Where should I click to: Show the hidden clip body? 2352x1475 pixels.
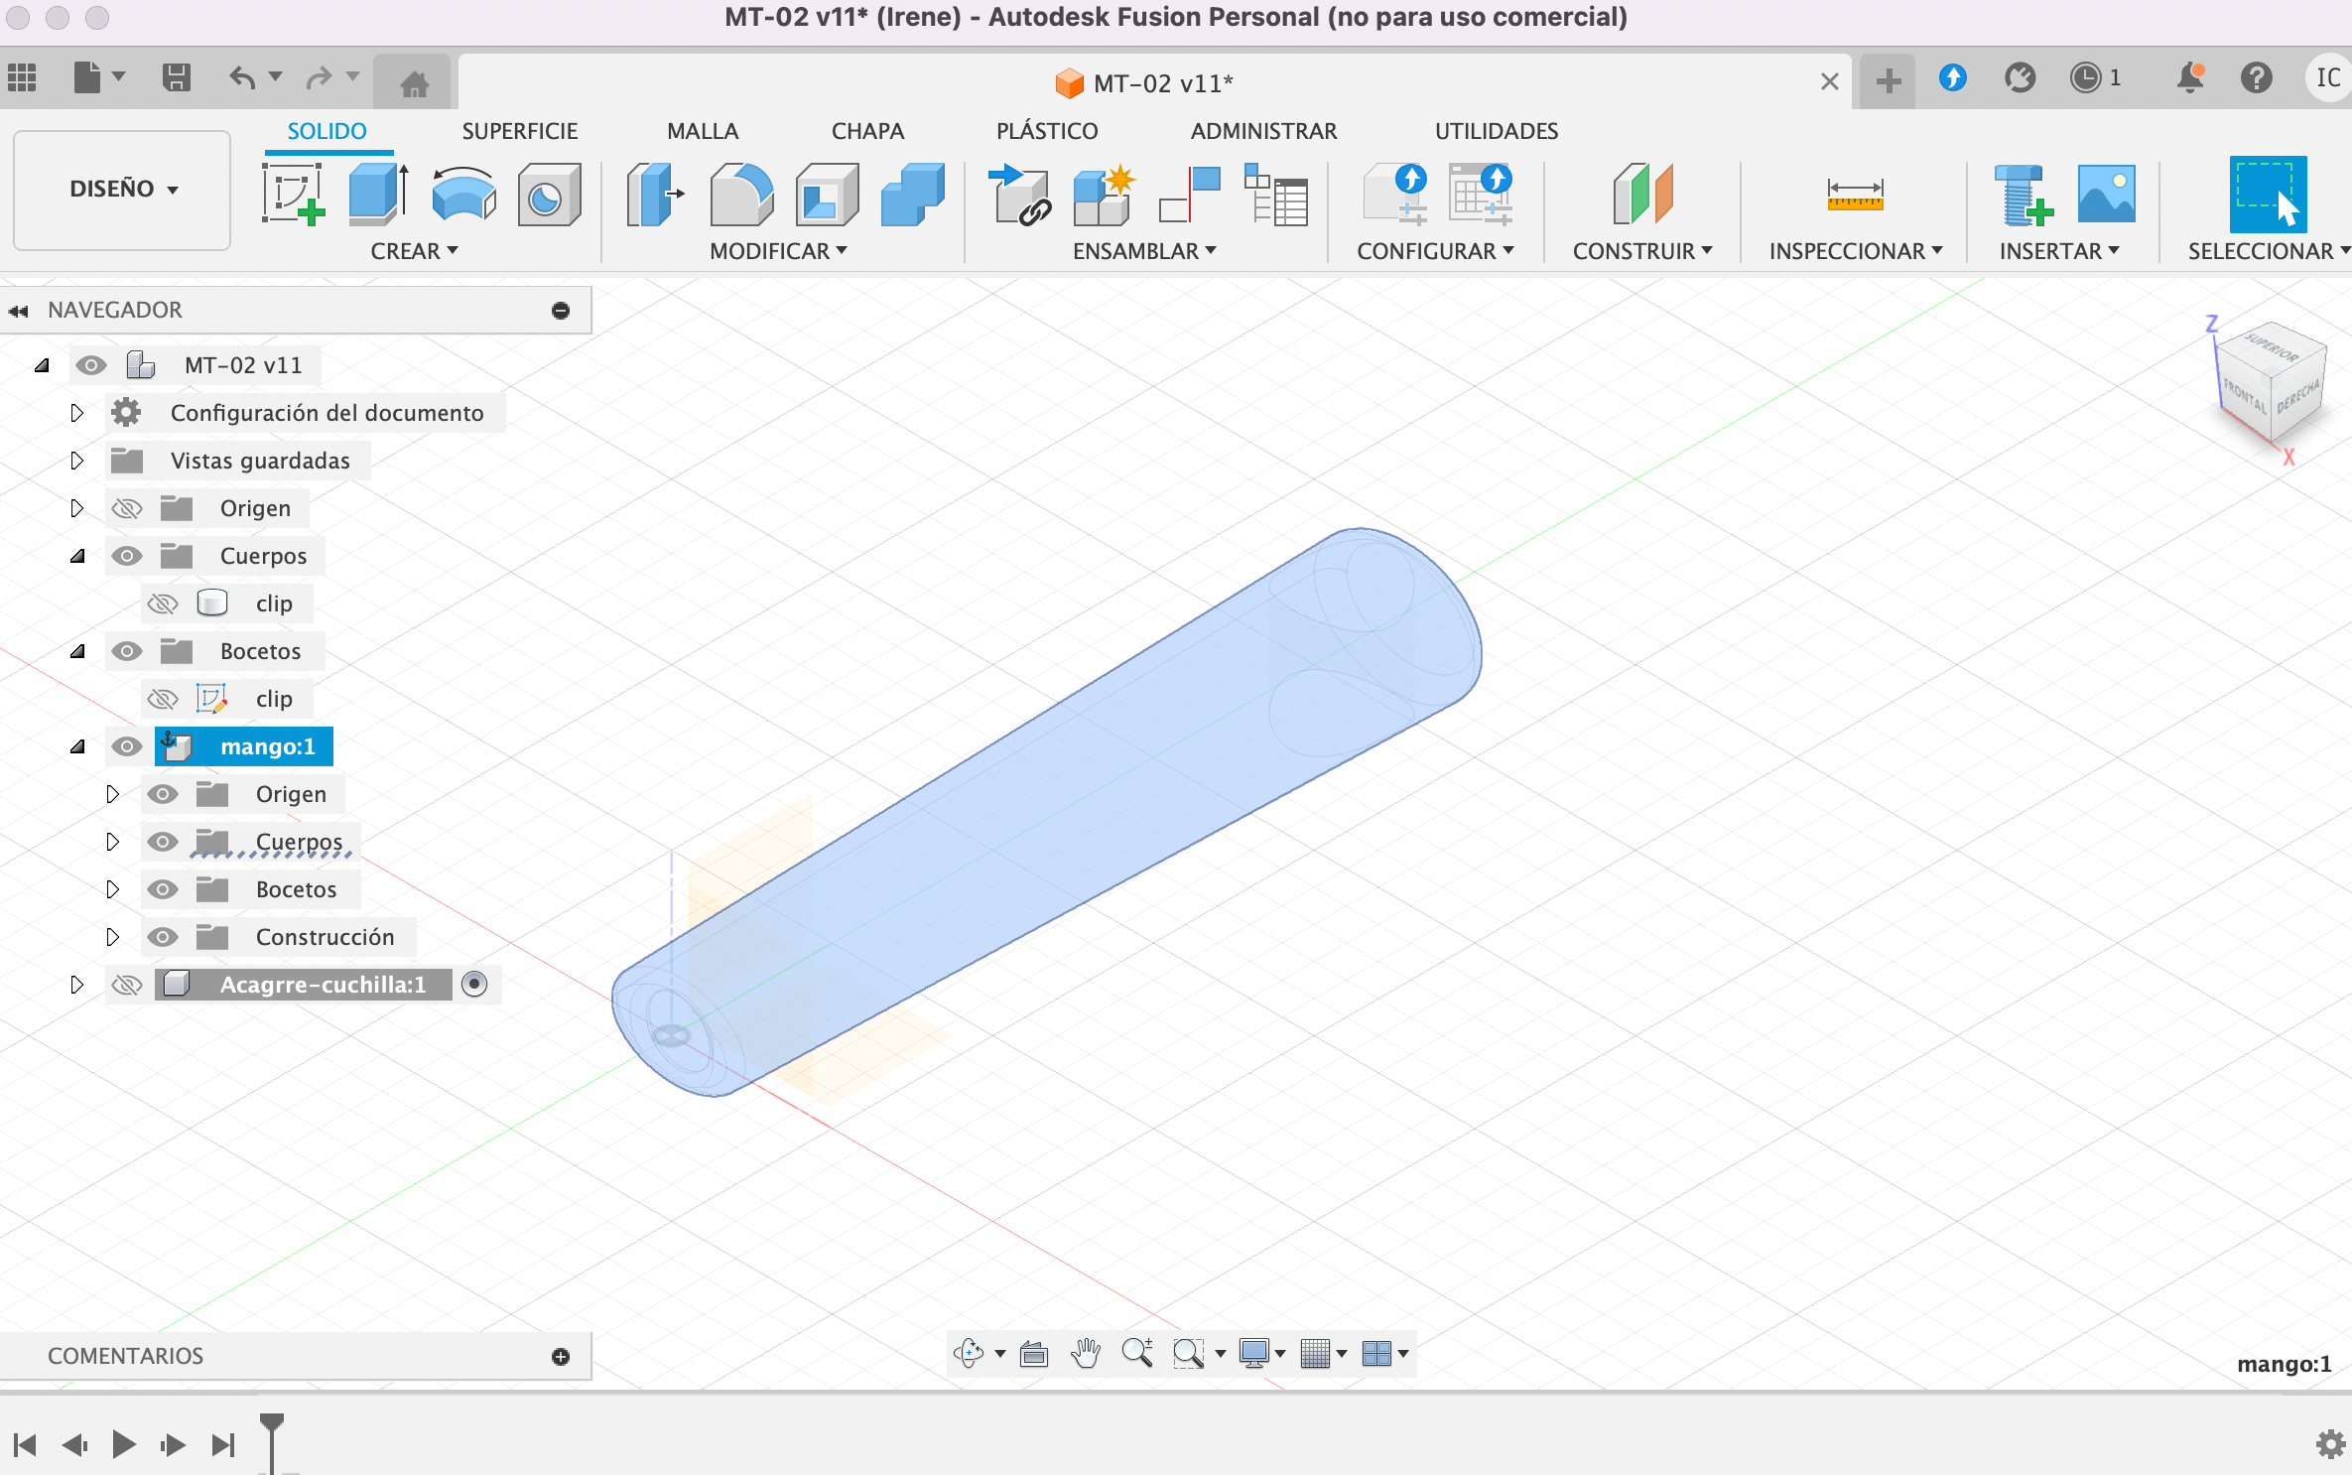coord(163,603)
